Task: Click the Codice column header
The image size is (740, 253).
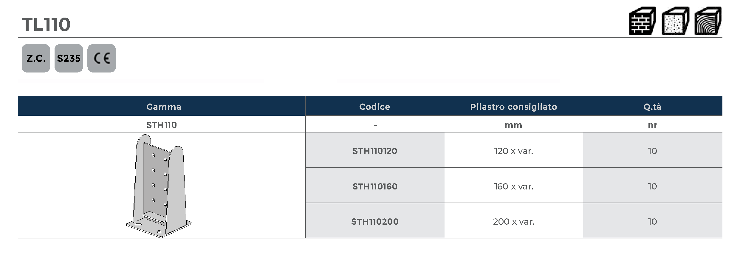Action: coord(374,107)
